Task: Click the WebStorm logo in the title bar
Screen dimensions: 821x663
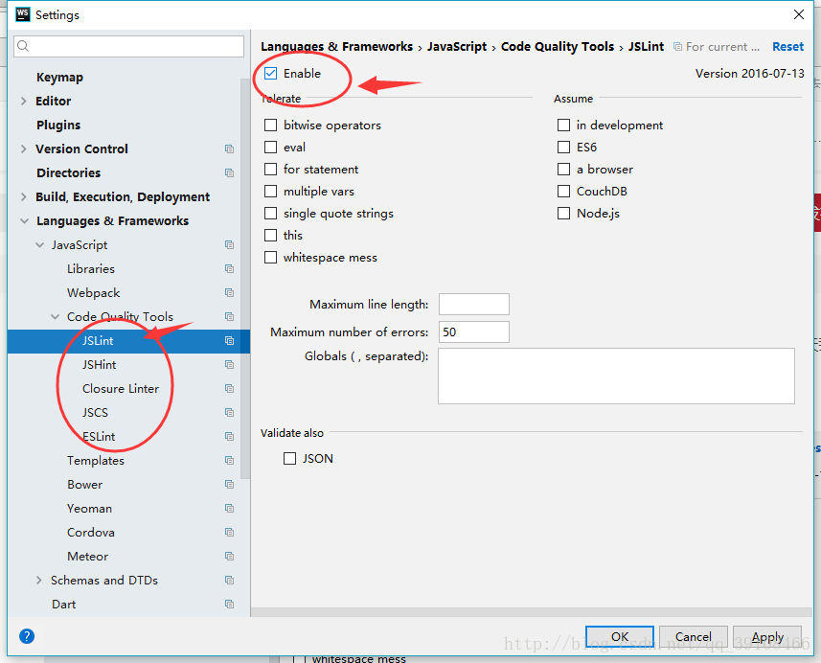Action: tap(23, 14)
